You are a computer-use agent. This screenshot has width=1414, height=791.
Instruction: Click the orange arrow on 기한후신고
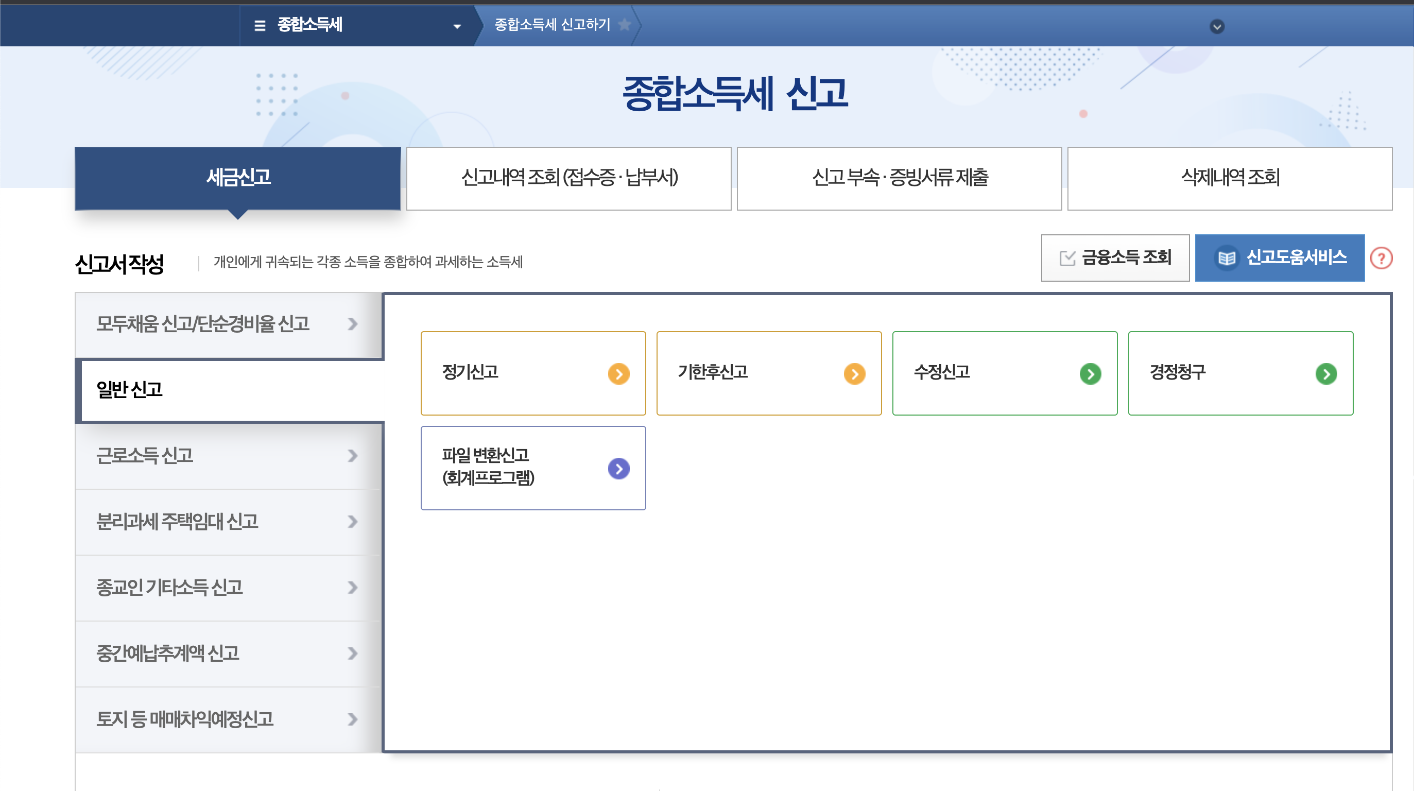[854, 374]
